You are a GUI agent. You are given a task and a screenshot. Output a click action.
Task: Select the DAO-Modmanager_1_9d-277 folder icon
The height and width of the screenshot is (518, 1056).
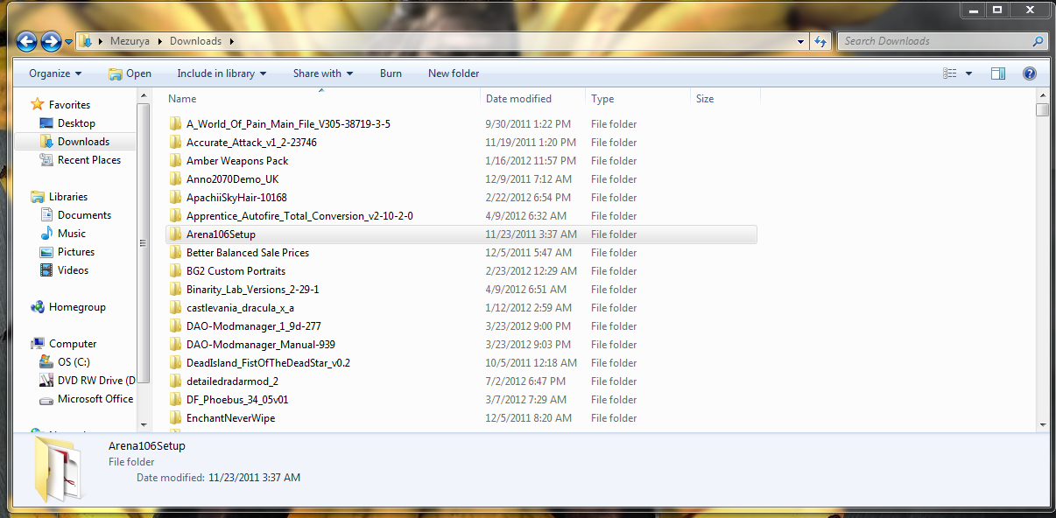click(176, 325)
